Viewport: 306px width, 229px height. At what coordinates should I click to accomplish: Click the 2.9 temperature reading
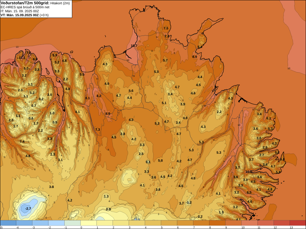[x=265, y=147]
